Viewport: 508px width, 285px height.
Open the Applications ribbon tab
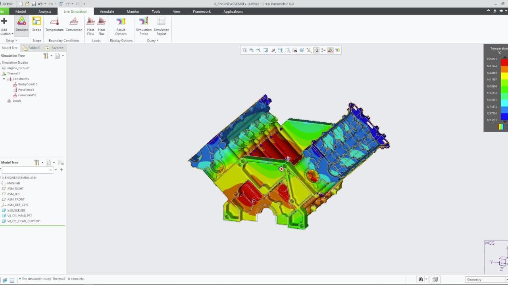coord(233,11)
